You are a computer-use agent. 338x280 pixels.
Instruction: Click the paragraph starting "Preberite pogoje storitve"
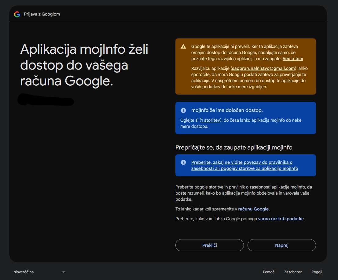(244, 193)
